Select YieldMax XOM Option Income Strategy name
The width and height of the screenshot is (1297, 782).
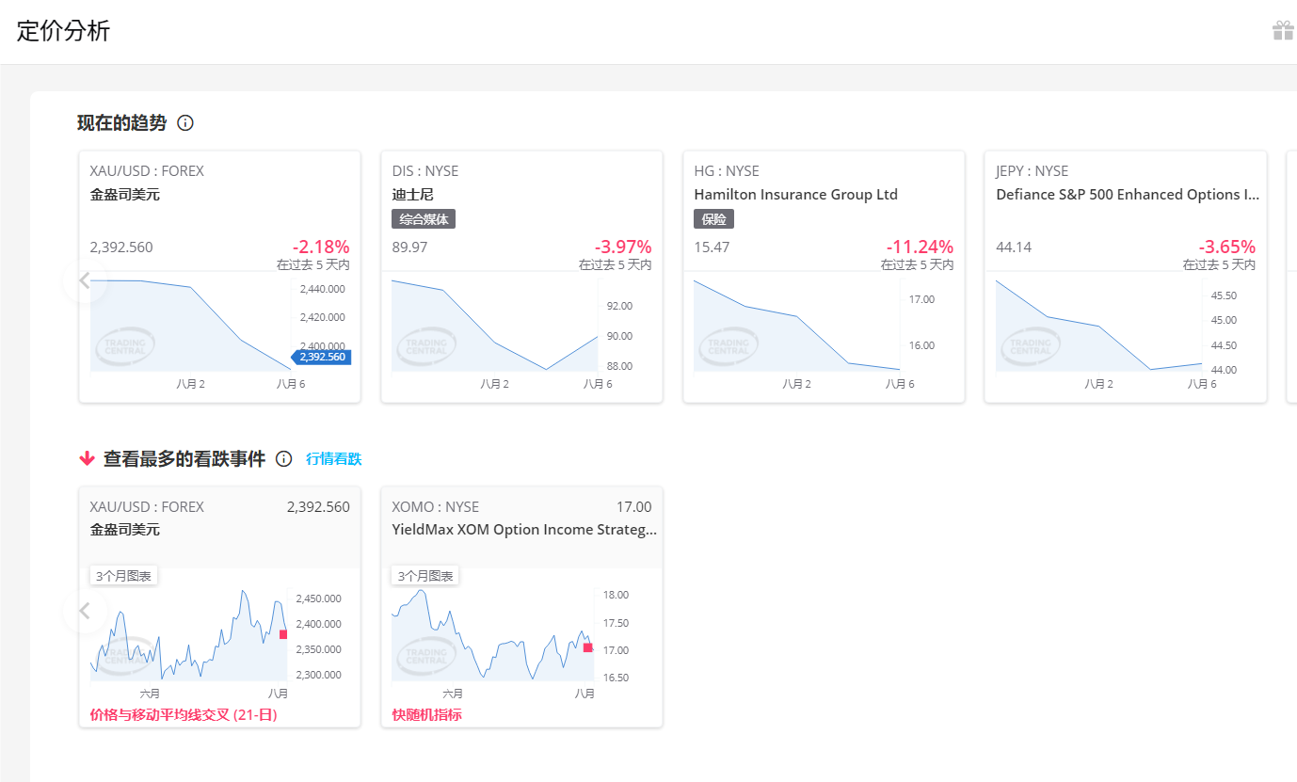[x=524, y=530]
